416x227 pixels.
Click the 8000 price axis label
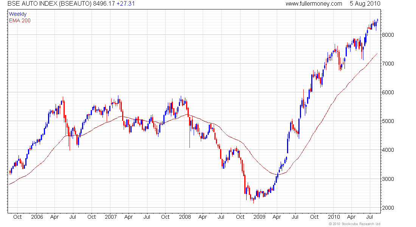point(388,35)
